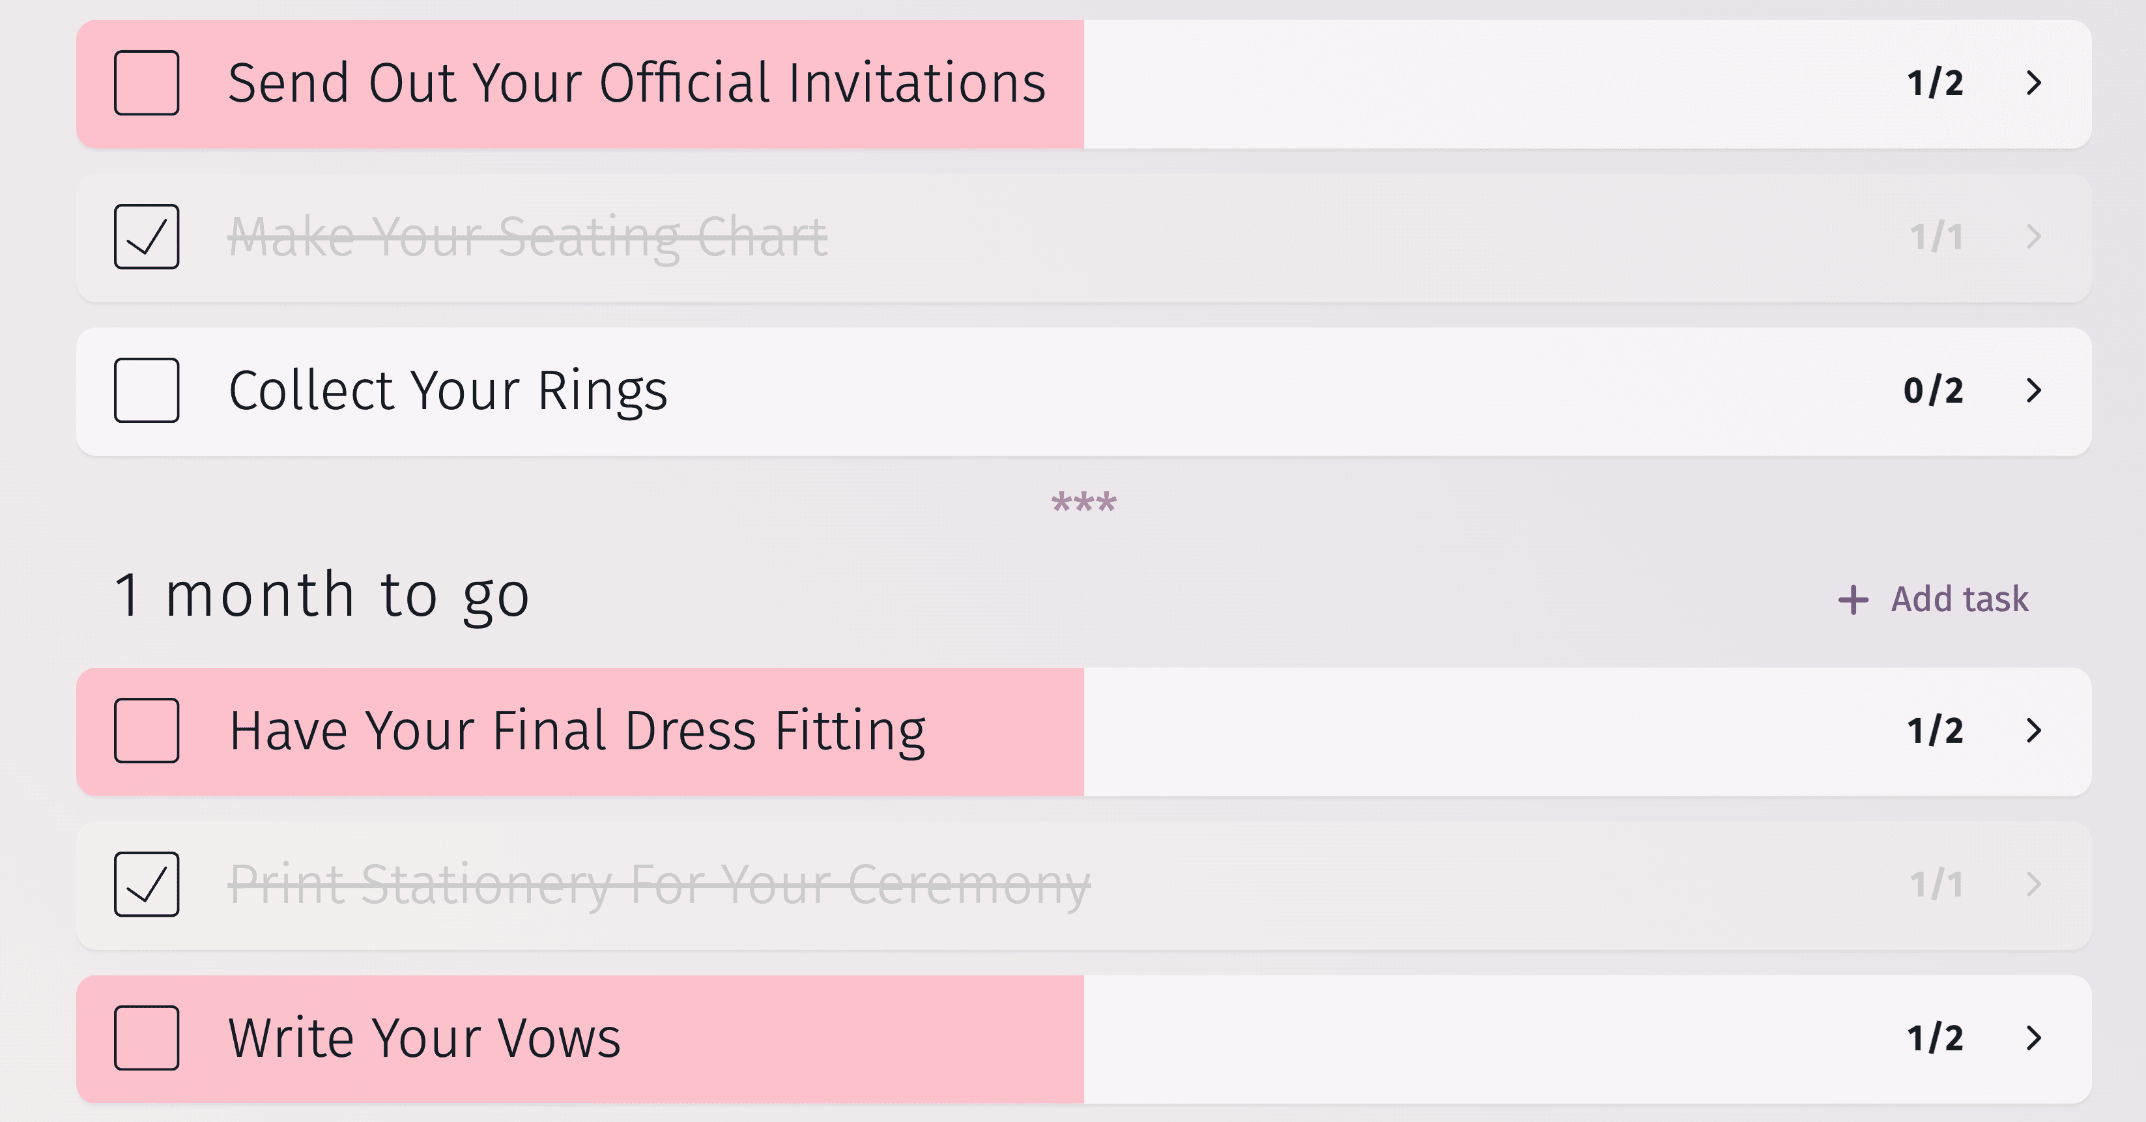Click the 1/2 progress count for invitations
Viewport: 2146px width, 1122px height.
click(x=1935, y=83)
